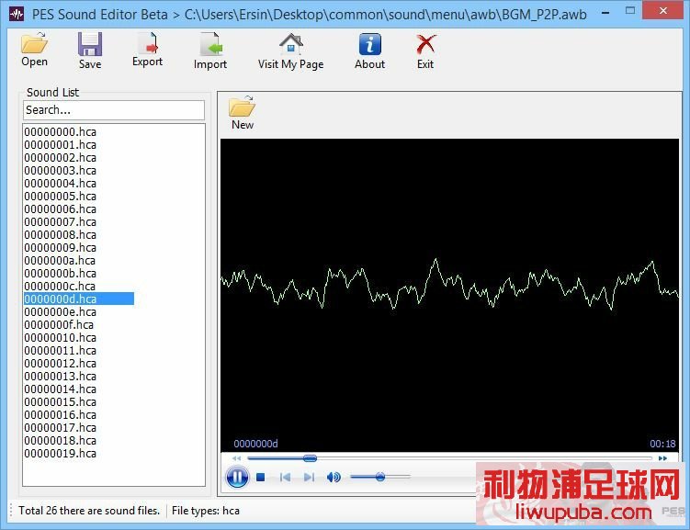Image resolution: width=690 pixels, height=530 pixels.
Task: Select 00000017.hca in sound list
Action: pyautogui.click(x=61, y=427)
